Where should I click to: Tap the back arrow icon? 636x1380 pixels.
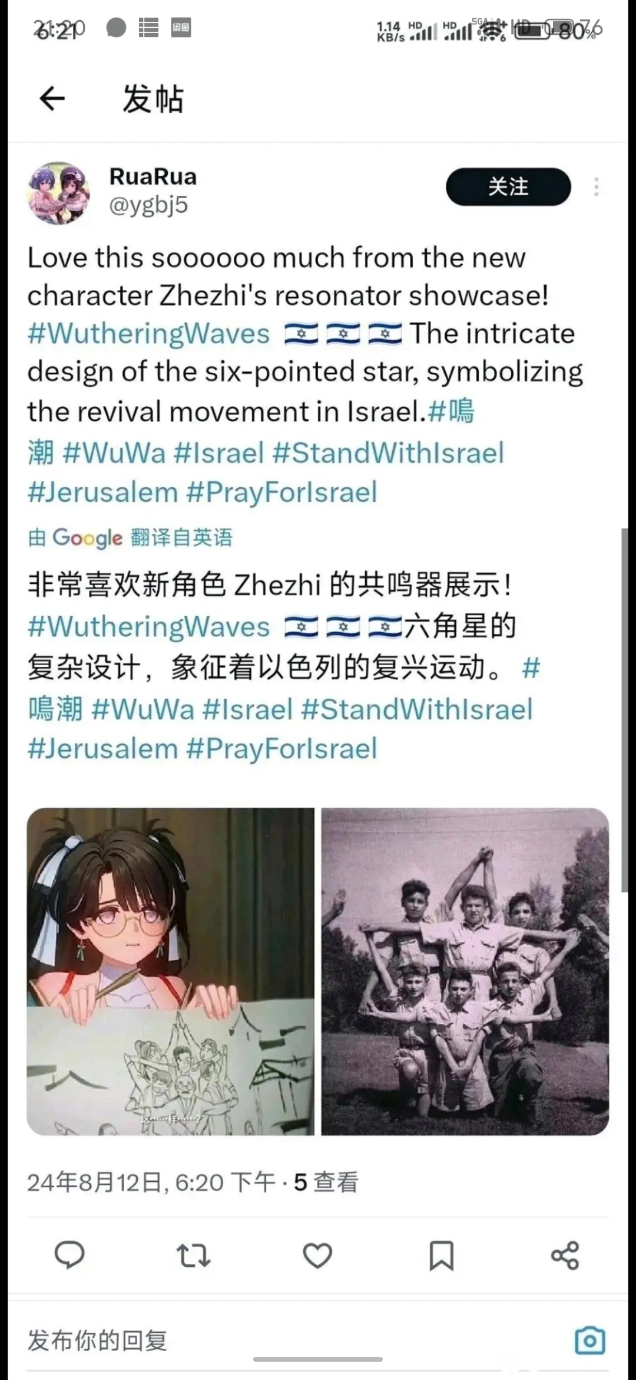pos(52,98)
